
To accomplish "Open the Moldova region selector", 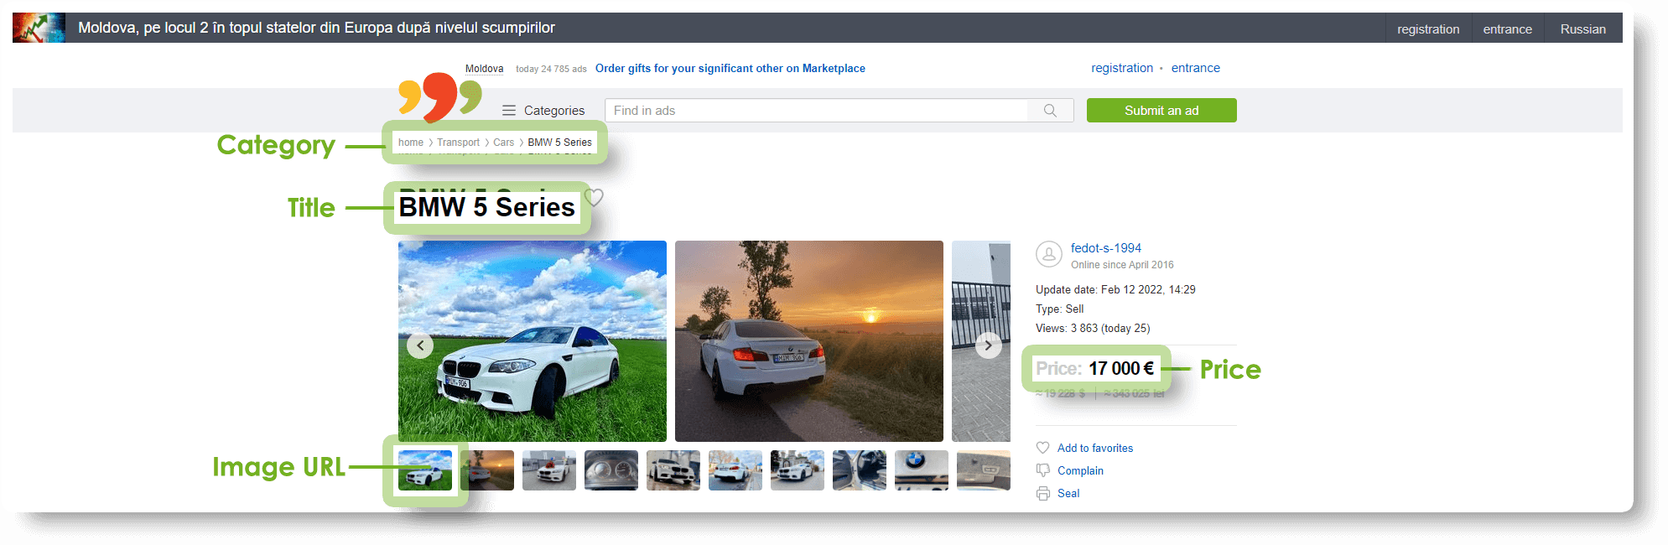I will tap(484, 69).
